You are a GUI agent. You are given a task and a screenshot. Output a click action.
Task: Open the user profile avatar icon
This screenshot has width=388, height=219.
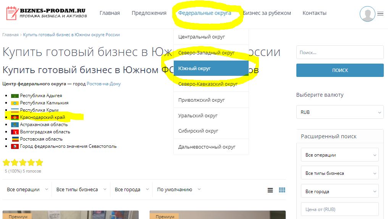coord(367,14)
